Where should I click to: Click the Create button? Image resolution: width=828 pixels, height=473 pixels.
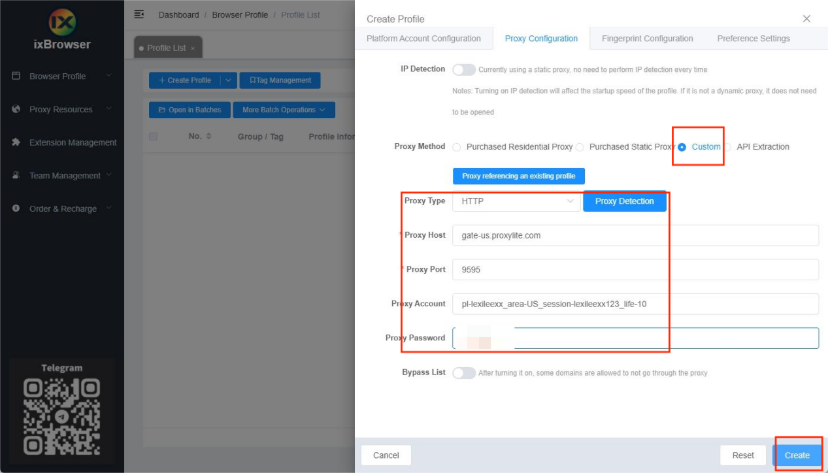click(797, 455)
